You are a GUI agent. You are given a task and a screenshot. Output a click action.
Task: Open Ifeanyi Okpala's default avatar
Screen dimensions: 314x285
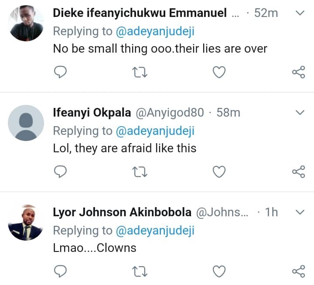click(26, 123)
